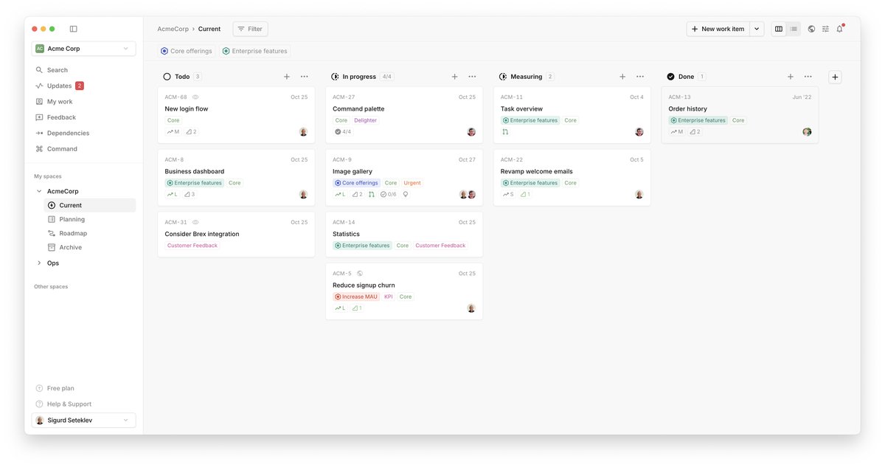Click the 0/6 checklist on Image gallery
Image resolution: width=885 pixels, height=467 pixels.
(x=389, y=195)
